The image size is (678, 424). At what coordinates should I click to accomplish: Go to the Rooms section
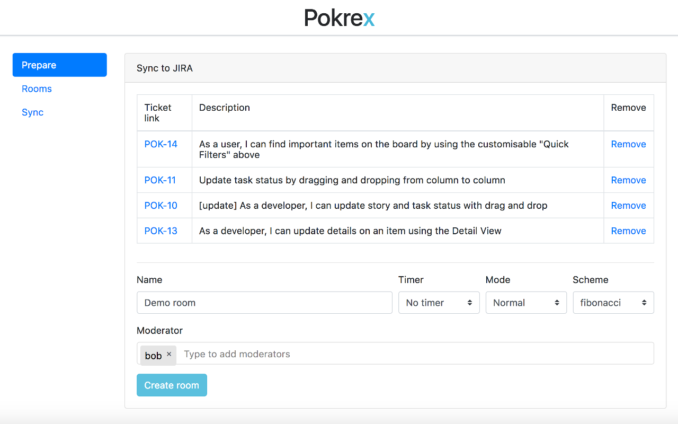pyautogui.click(x=37, y=89)
